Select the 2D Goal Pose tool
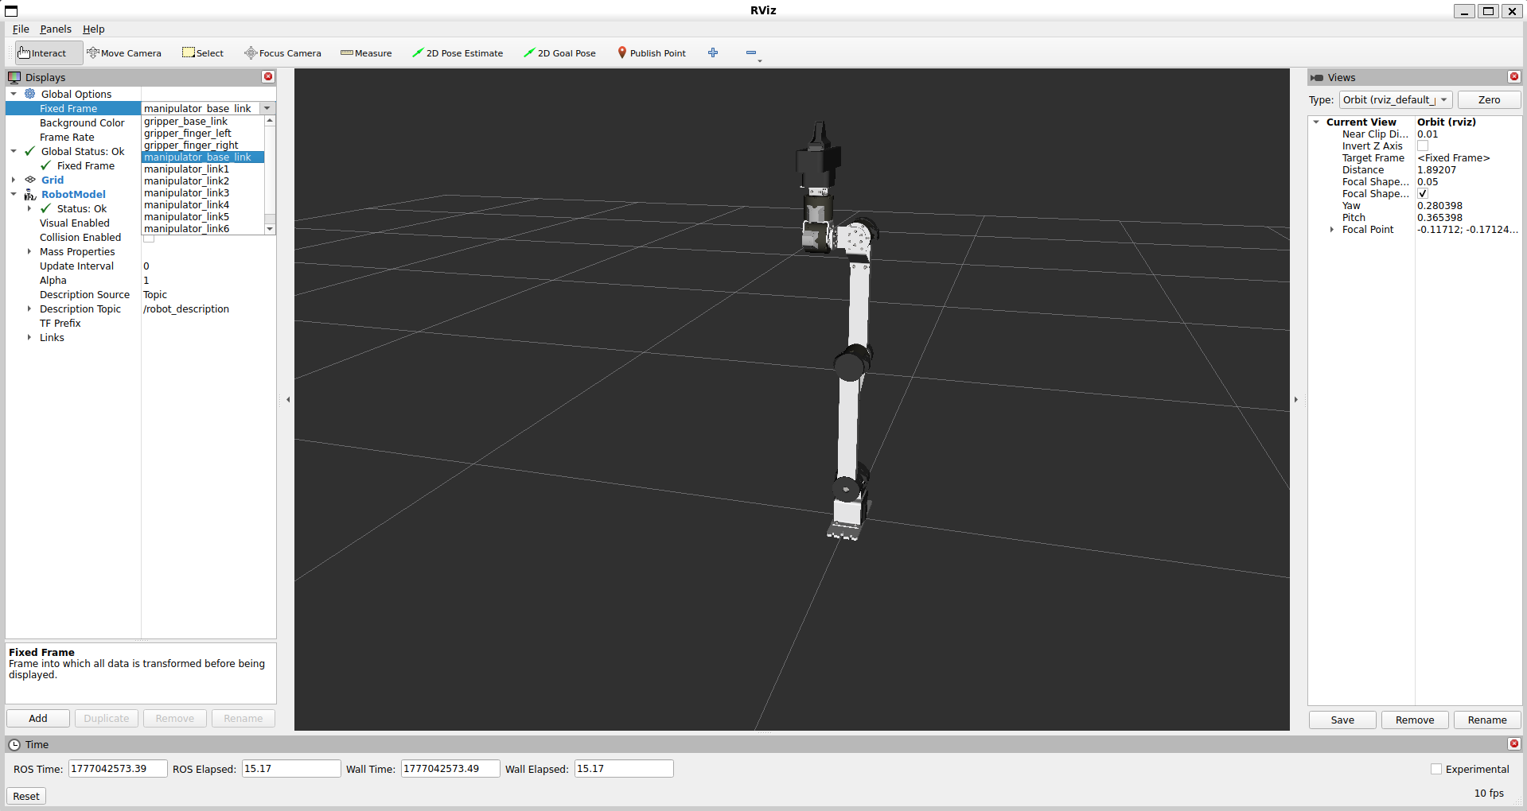 click(559, 53)
